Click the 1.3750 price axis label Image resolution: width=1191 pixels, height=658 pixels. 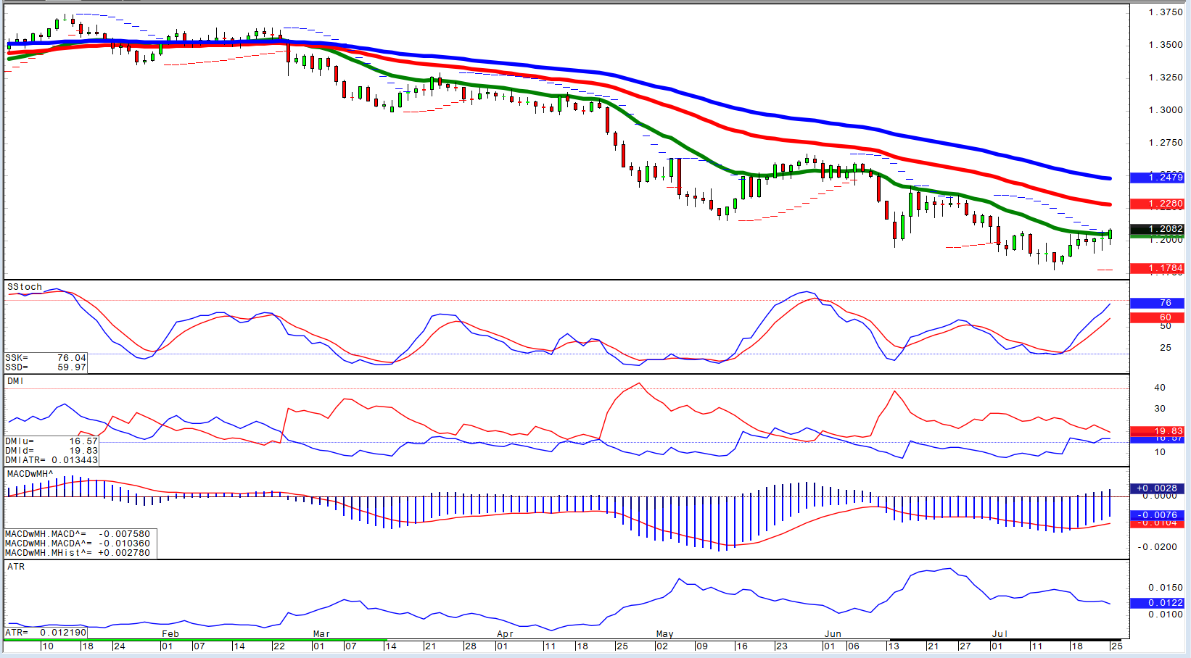pos(1166,12)
